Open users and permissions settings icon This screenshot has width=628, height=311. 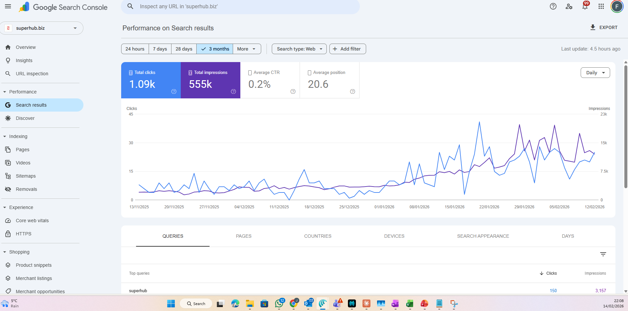(x=569, y=6)
